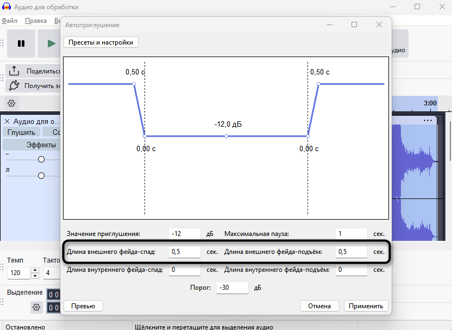Screen dimensions: 452x330
Task: Open timeline settings gear icon
Action: point(11,103)
